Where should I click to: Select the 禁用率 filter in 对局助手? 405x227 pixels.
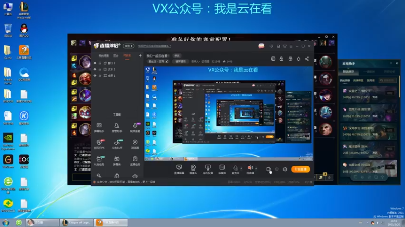pos(371,81)
